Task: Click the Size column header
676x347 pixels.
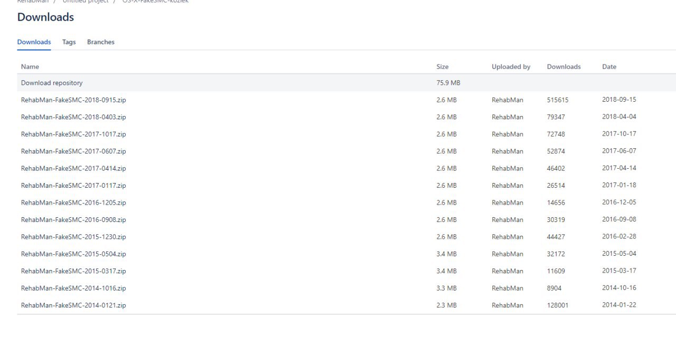Action: tap(443, 67)
